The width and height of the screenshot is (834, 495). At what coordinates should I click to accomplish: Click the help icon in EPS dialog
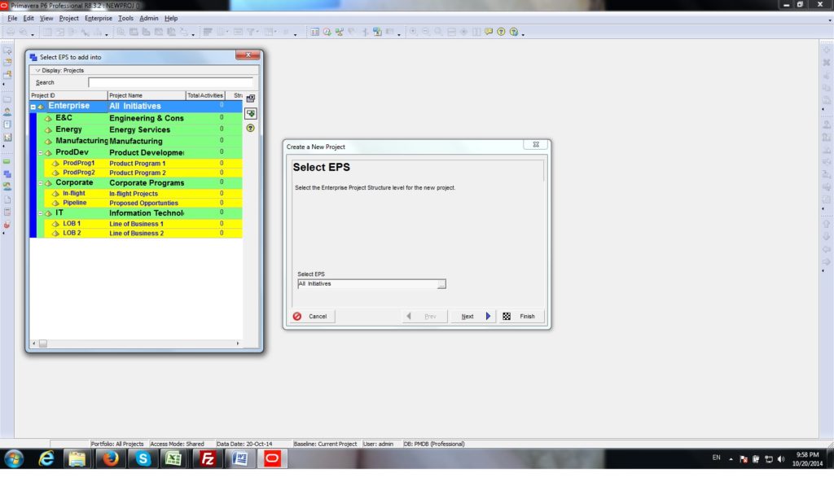pyautogui.click(x=251, y=128)
